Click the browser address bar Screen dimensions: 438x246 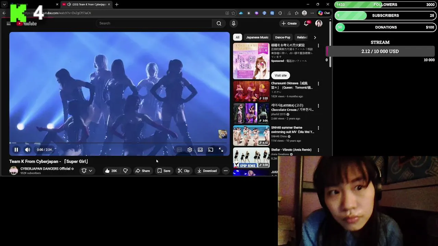click(123, 13)
